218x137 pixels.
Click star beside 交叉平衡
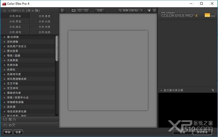click(4, 83)
